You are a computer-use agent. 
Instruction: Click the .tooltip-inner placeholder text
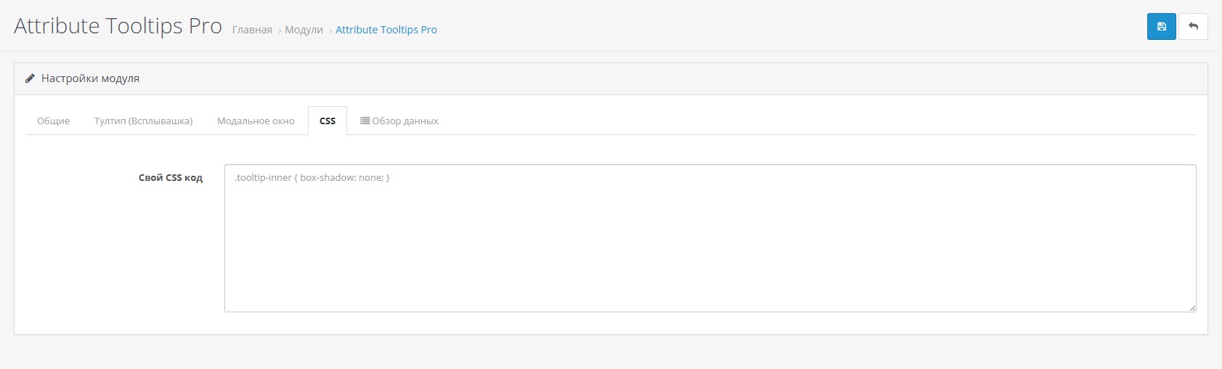tap(312, 177)
